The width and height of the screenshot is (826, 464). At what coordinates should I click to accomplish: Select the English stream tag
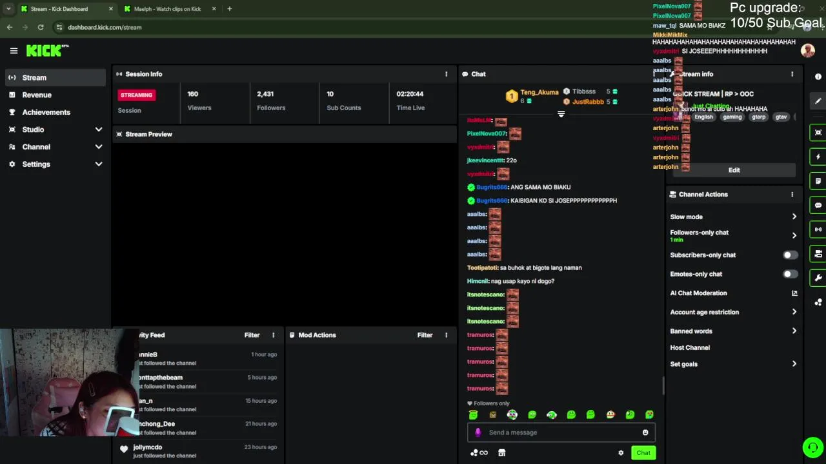(x=703, y=117)
